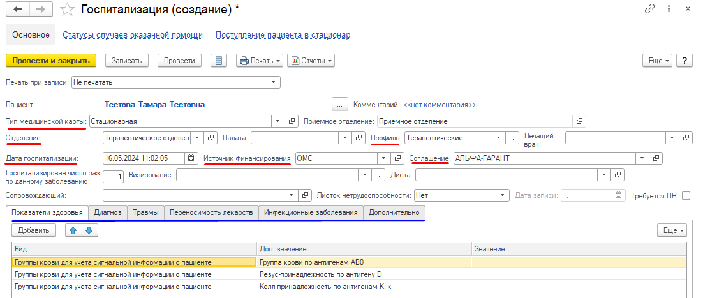Open top toolbar Еще menu
Image resolution: width=703 pixels, height=298 pixels.
tap(658, 61)
